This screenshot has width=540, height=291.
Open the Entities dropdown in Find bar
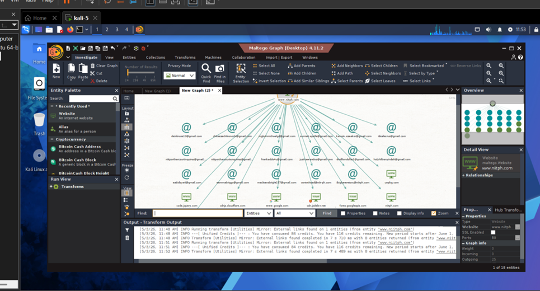(259, 214)
